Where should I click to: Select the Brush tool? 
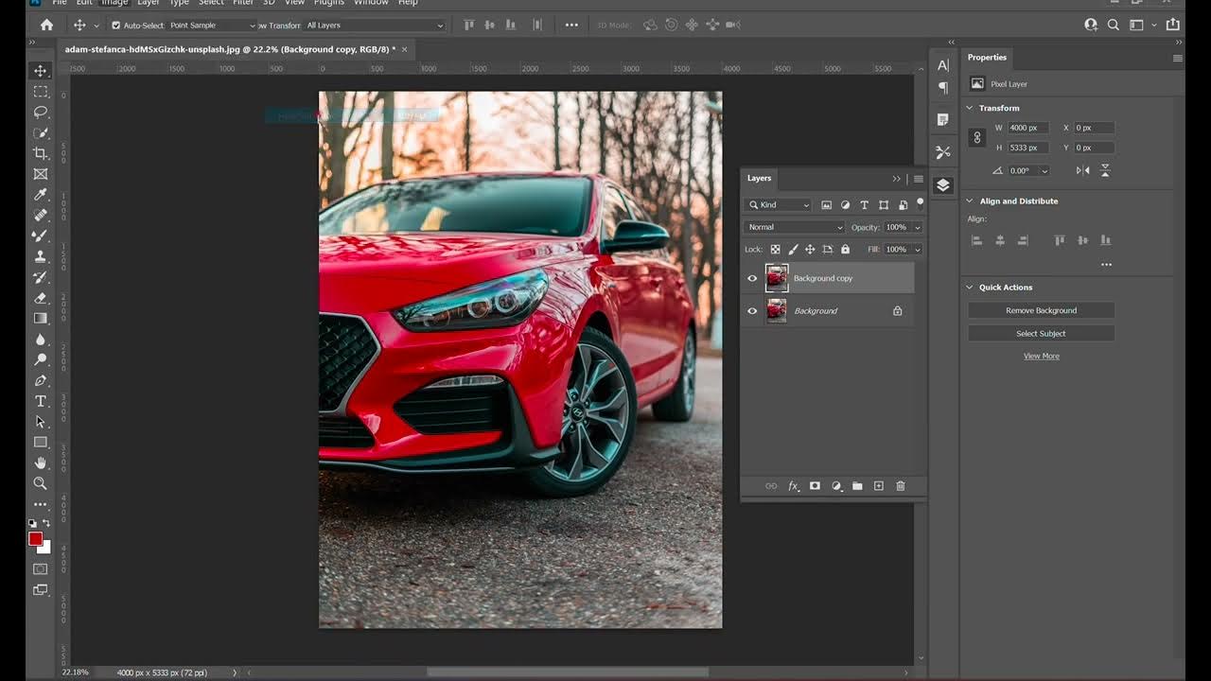tap(41, 236)
